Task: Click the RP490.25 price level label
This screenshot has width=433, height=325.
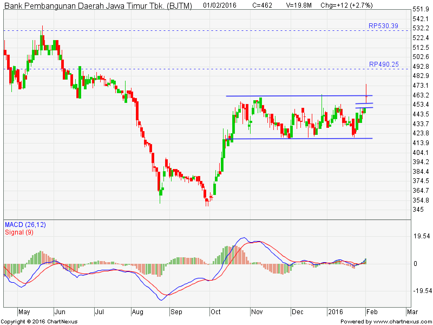Action: pos(383,64)
